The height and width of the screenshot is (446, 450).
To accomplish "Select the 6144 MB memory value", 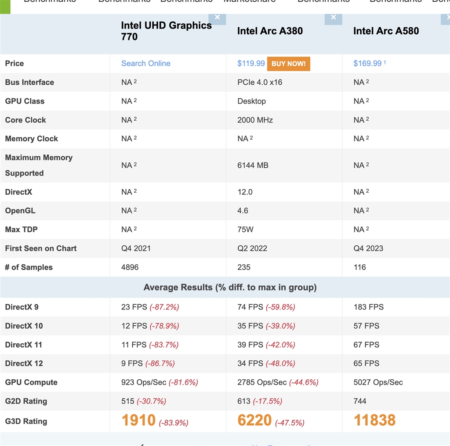I will (253, 165).
